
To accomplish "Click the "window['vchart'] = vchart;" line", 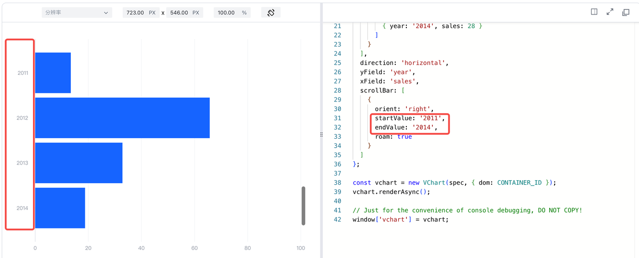I will coord(401,219).
